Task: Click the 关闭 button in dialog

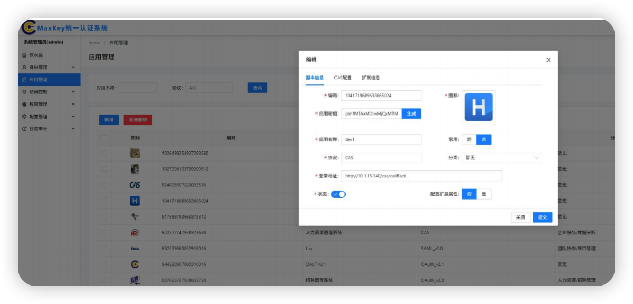Action: pyautogui.click(x=520, y=217)
